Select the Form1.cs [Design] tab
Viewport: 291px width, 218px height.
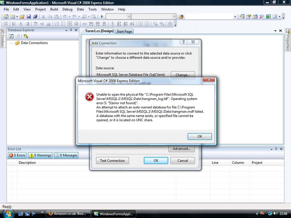[x=100, y=31]
